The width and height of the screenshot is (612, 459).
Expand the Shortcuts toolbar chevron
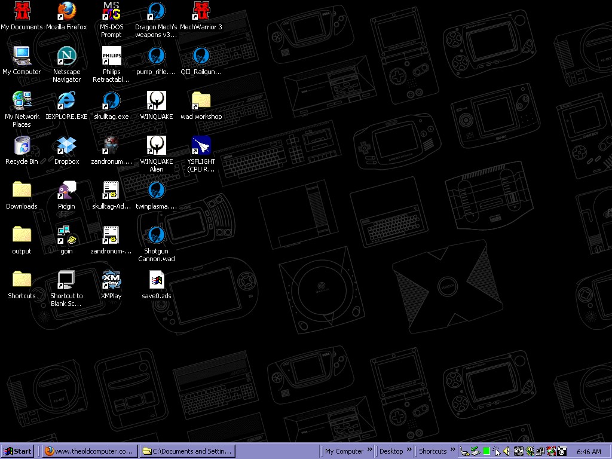coord(452,451)
